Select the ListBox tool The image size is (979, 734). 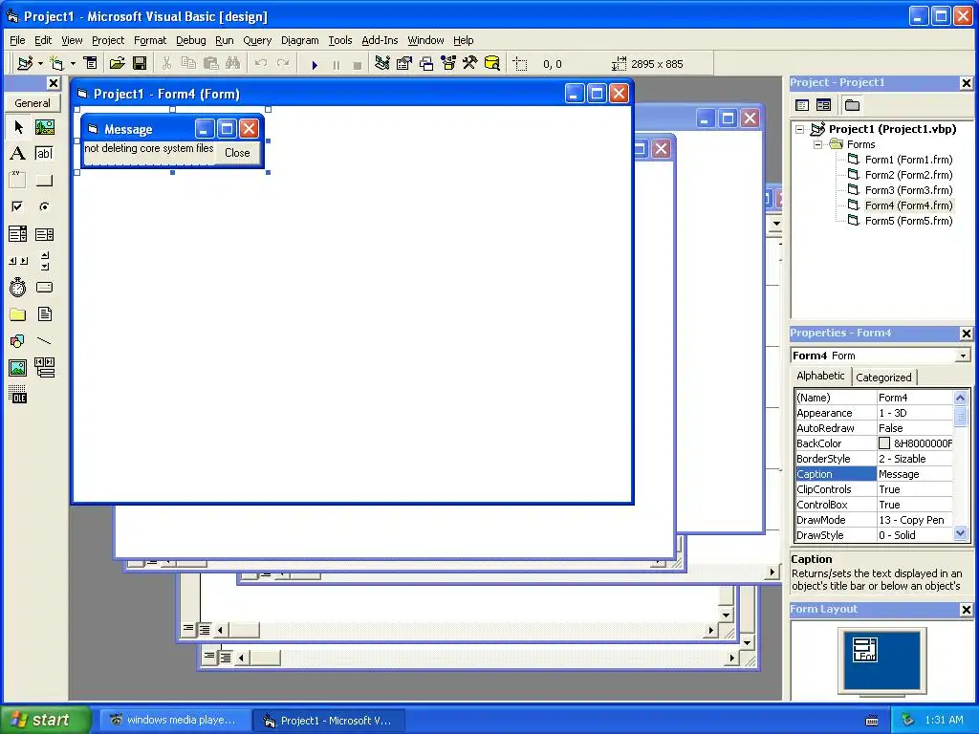pos(44,234)
